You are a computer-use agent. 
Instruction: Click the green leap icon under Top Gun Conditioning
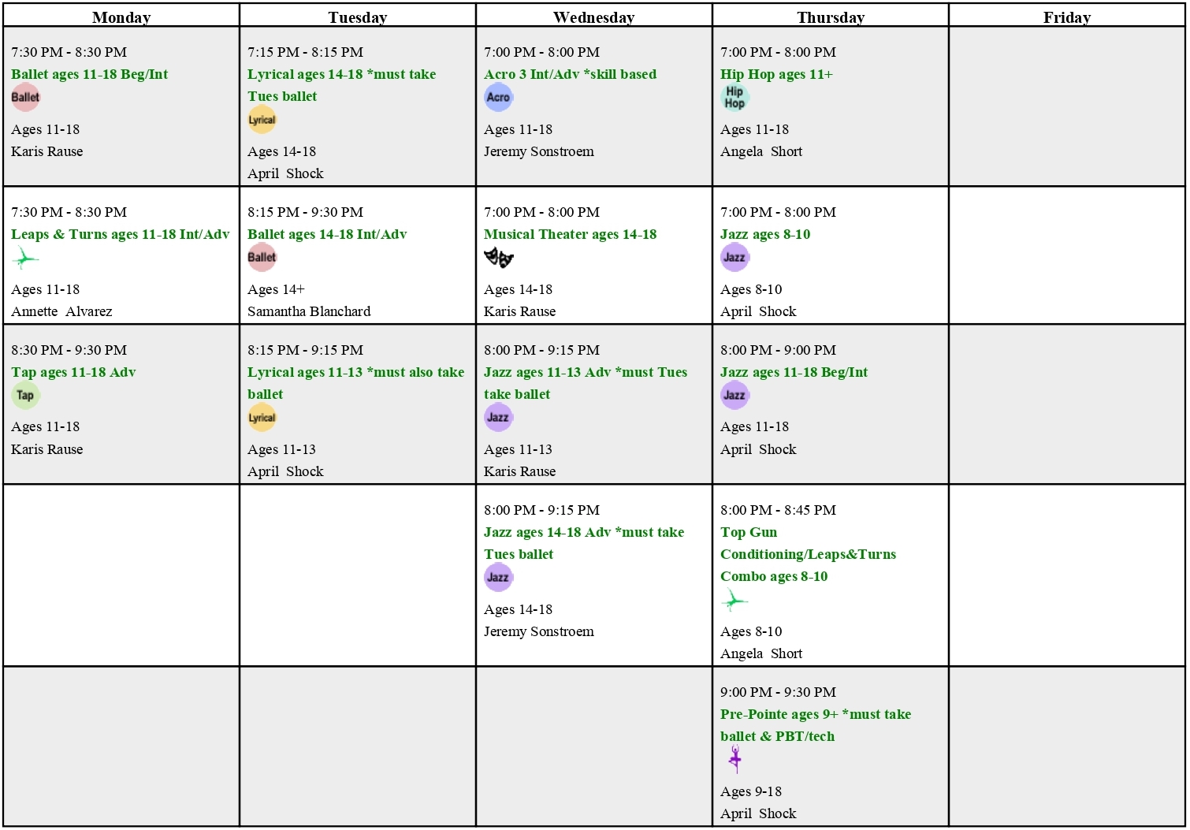click(x=734, y=601)
